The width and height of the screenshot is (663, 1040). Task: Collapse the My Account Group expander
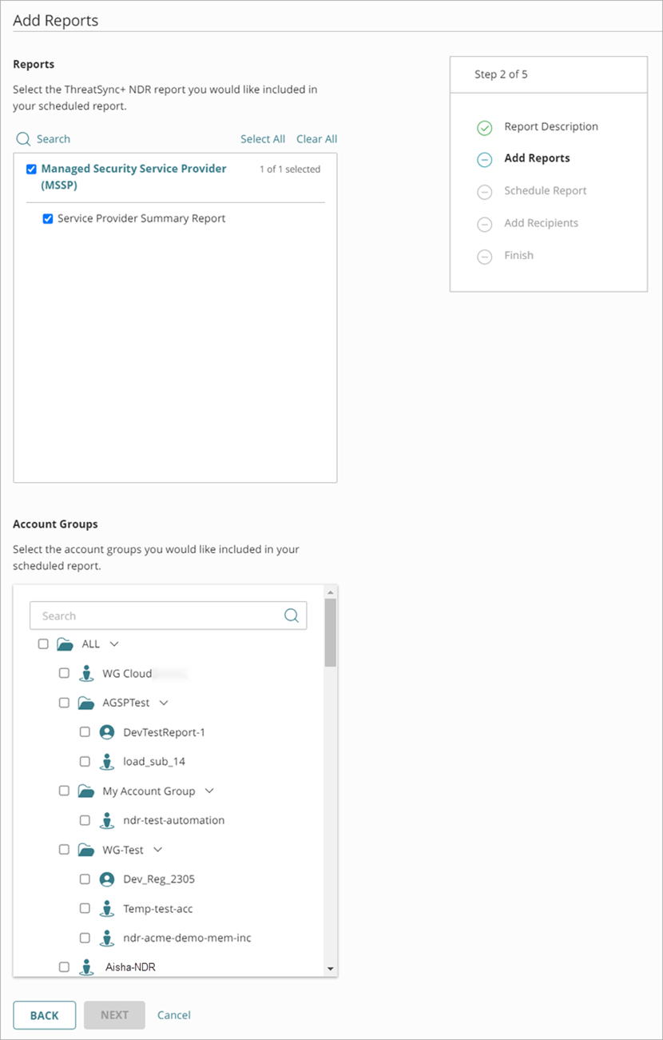point(208,791)
